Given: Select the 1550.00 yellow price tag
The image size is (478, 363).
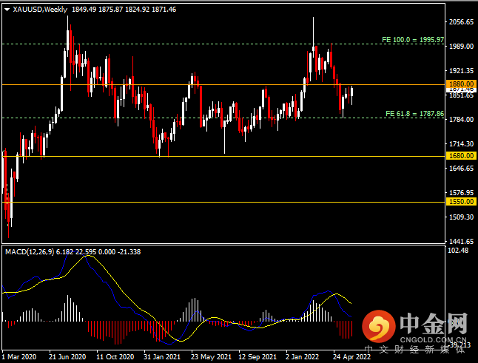Looking at the screenshot, I should click(461, 201).
